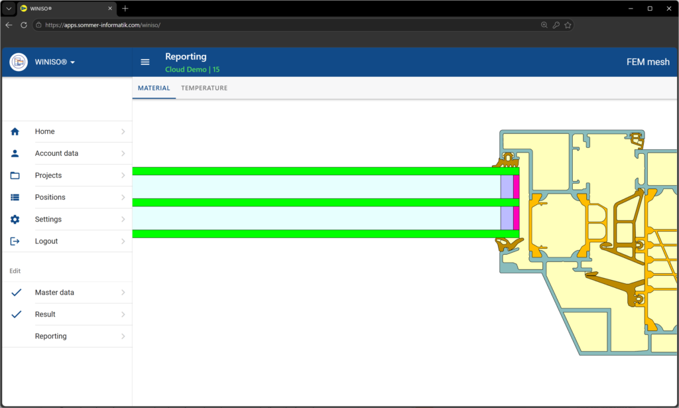
Task: Open the Home menu entry
Action: [67, 131]
